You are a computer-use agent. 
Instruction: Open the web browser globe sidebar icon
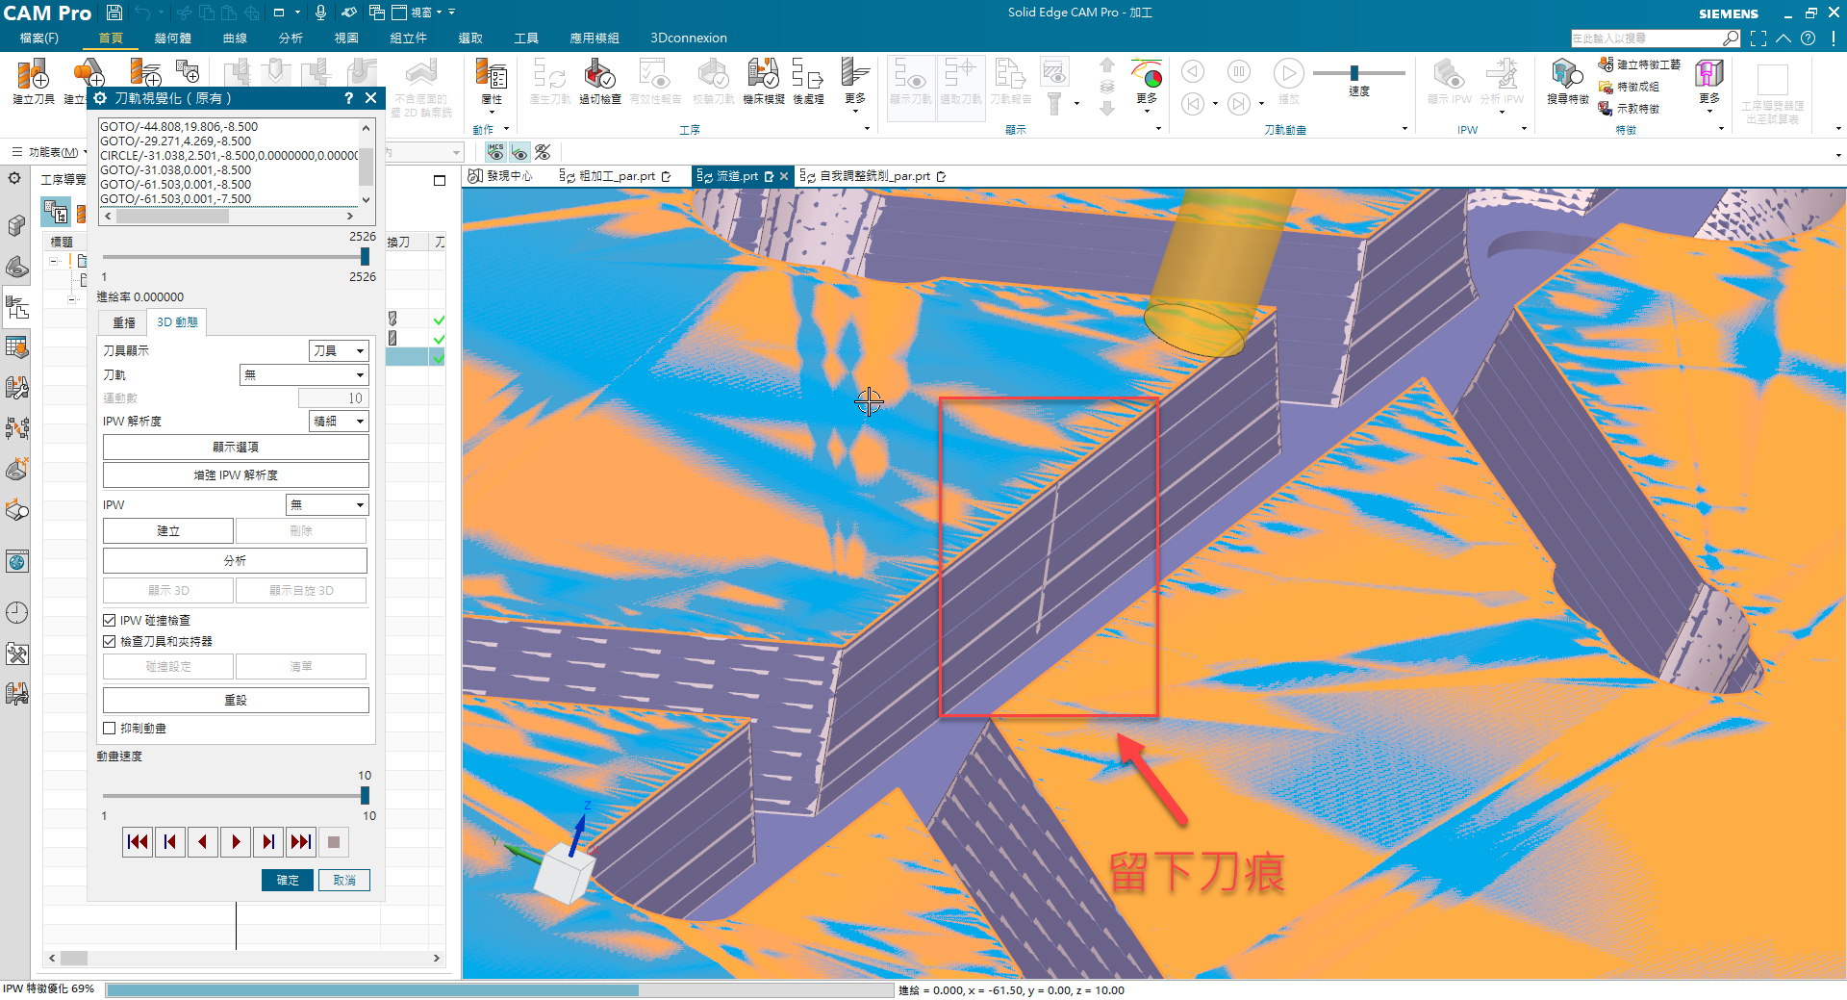pos(17,561)
